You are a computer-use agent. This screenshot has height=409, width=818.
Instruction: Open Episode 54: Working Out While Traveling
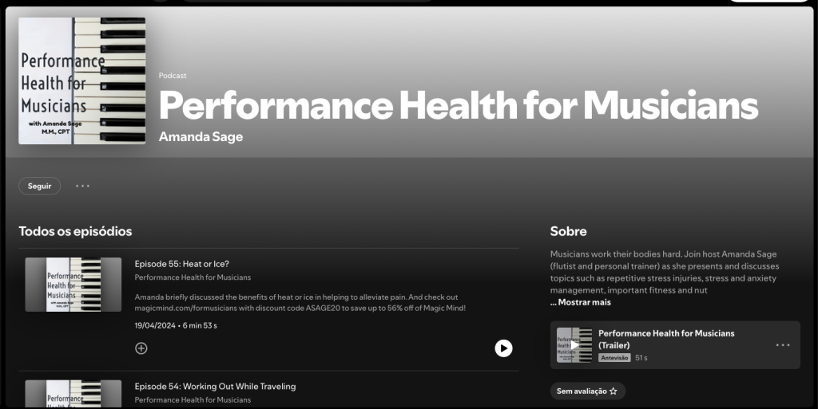[x=215, y=387]
